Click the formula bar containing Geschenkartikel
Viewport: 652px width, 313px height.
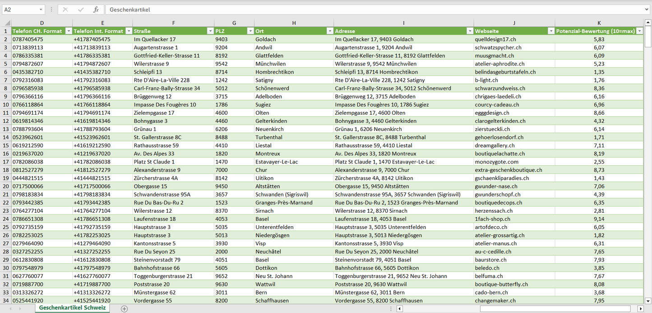point(375,9)
